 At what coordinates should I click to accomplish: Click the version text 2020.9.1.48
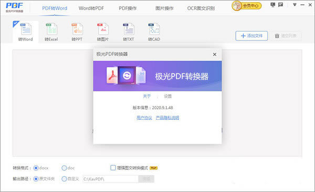pyautogui.click(x=163, y=108)
